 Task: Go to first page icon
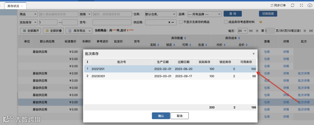tap(251, 31)
